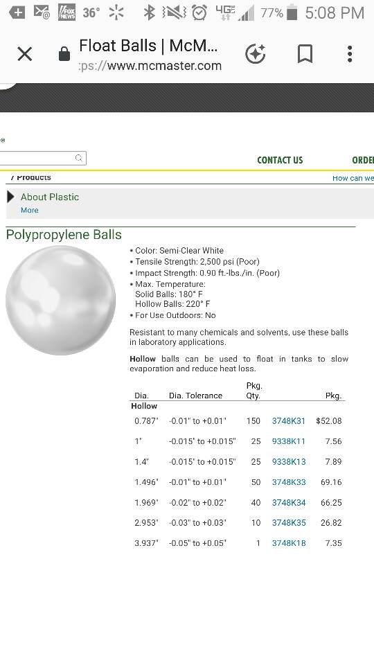The height and width of the screenshot is (665, 374).
Task: Open part number 9338K13
Action: (289, 461)
